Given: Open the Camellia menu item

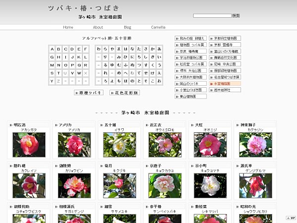Looking at the screenshot, I should click(158, 27).
